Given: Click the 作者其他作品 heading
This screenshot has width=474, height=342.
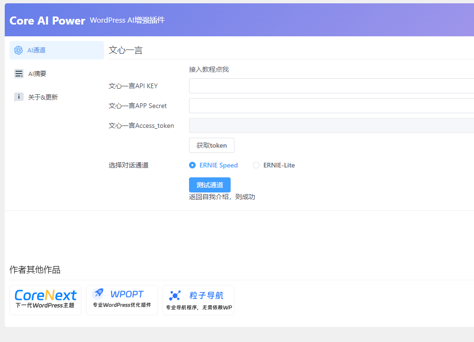Looking at the screenshot, I should (35, 269).
